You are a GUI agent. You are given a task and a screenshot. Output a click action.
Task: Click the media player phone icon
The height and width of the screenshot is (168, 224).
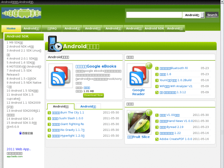click(55, 43)
